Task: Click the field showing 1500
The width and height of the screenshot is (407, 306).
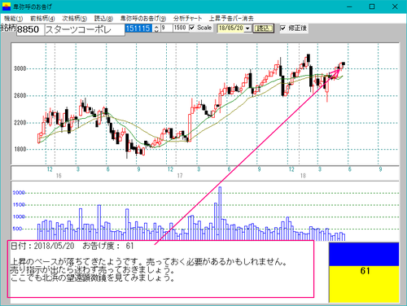Action: coord(180,28)
